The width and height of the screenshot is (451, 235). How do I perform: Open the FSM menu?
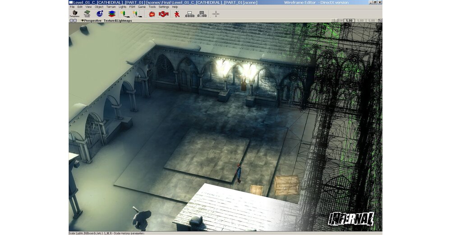(x=132, y=7)
